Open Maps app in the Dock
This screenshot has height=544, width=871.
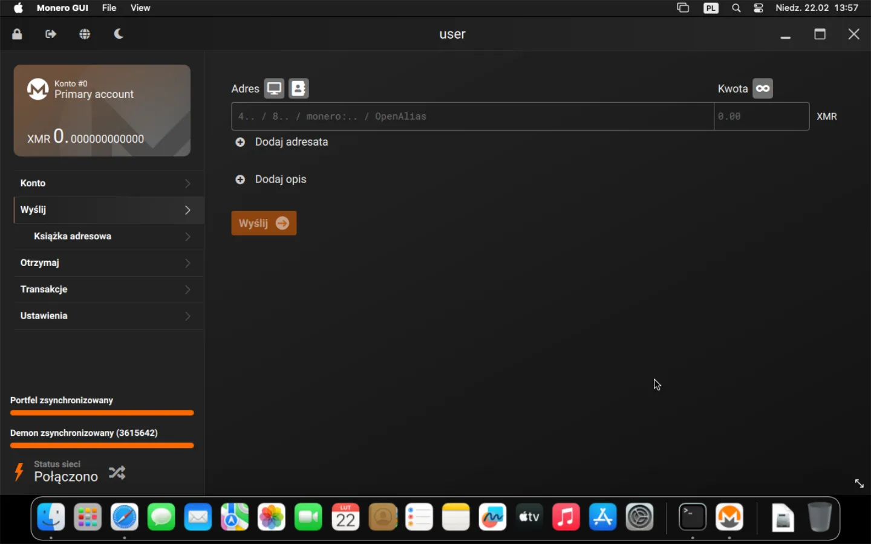pos(235,517)
